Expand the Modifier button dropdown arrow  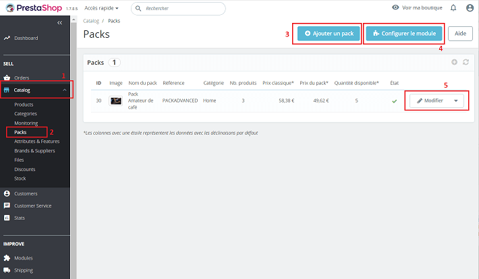(x=456, y=100)
